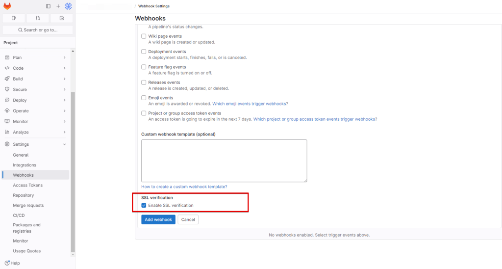Click inside the custom webhook template textarea
Image resolution: width=502 pixels, height=269 pixels.
click(224, 161)
